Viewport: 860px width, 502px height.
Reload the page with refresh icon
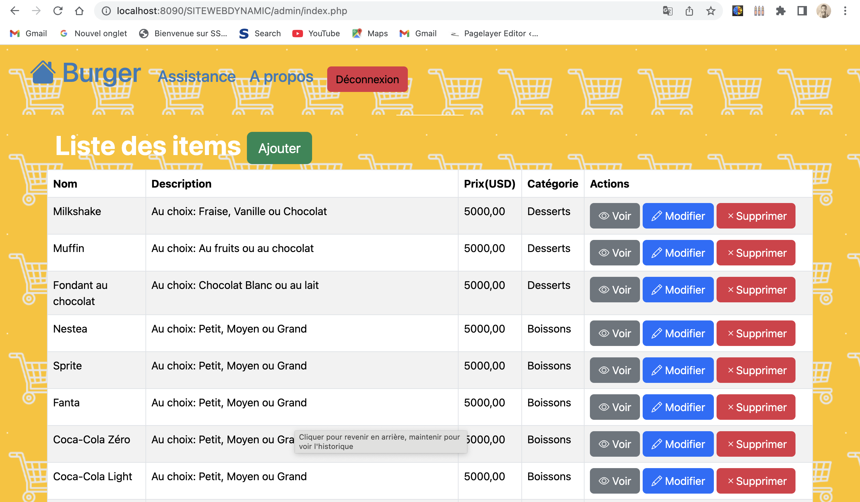(58, 11)
